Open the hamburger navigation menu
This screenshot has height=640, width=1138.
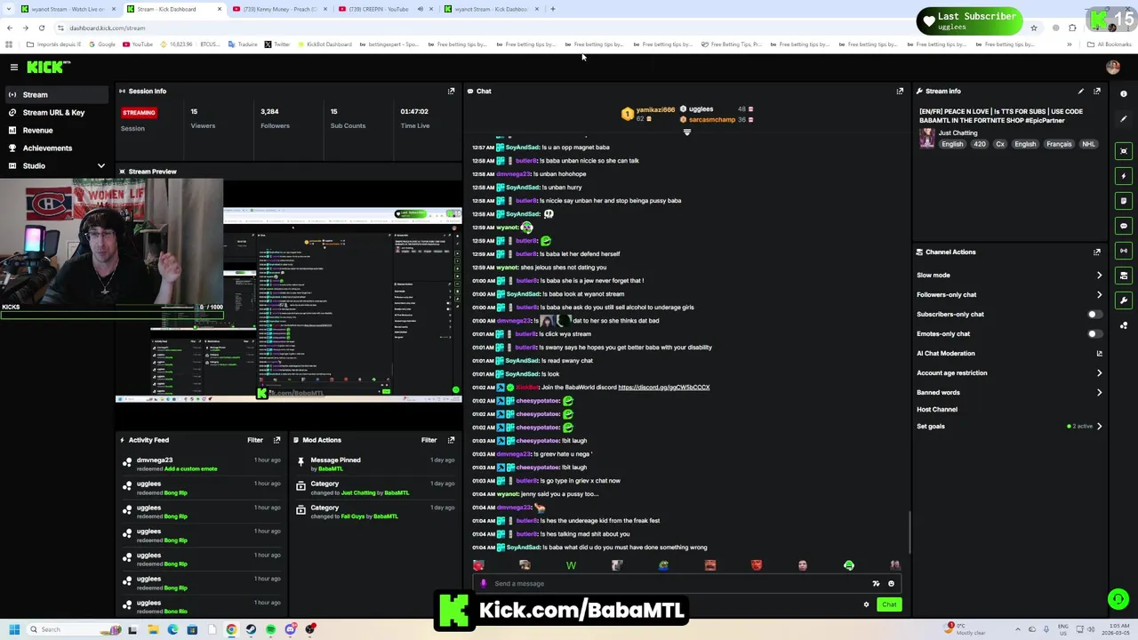[13, 67]
